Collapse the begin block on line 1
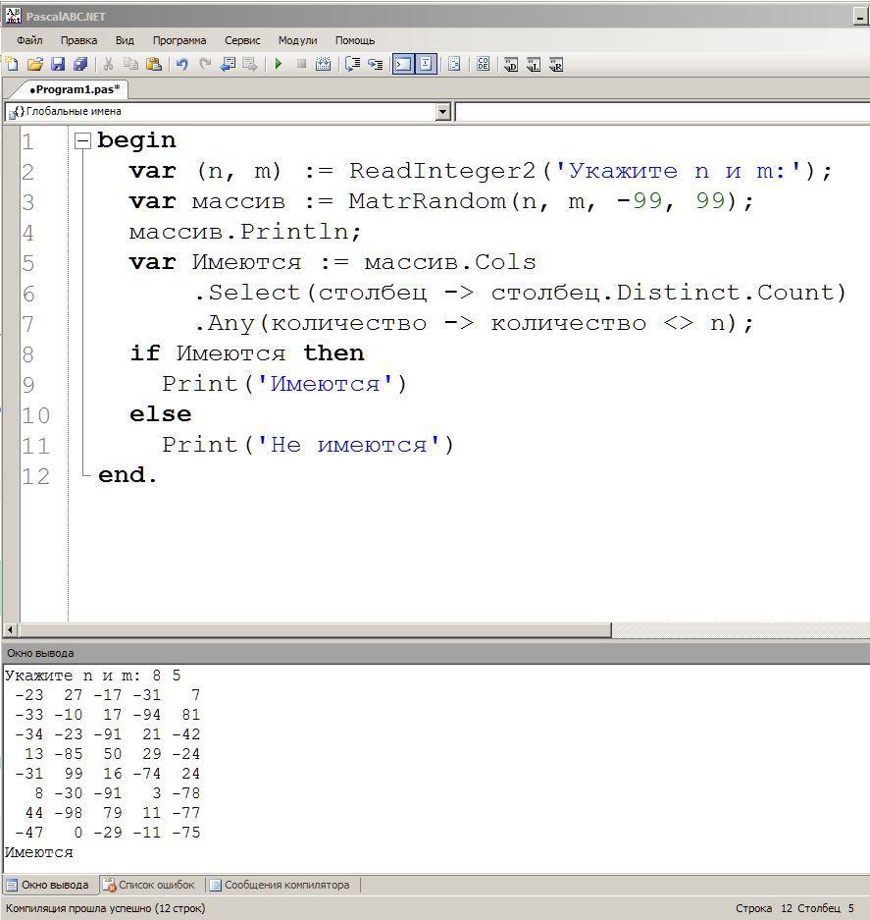Screen dimensions: 870x920 click(x=82, y=141)
